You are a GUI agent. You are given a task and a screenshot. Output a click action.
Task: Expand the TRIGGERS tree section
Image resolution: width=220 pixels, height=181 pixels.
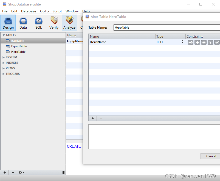[4, 74]
